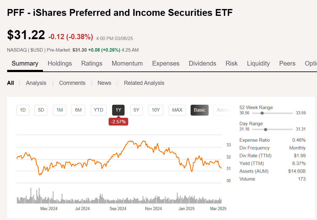View the Ratings tab
Screen dimensions: 317x220
92,63
